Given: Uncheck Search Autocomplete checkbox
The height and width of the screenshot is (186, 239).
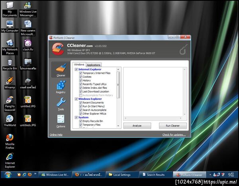Looking at the screenshot, I should click(80, 110).
